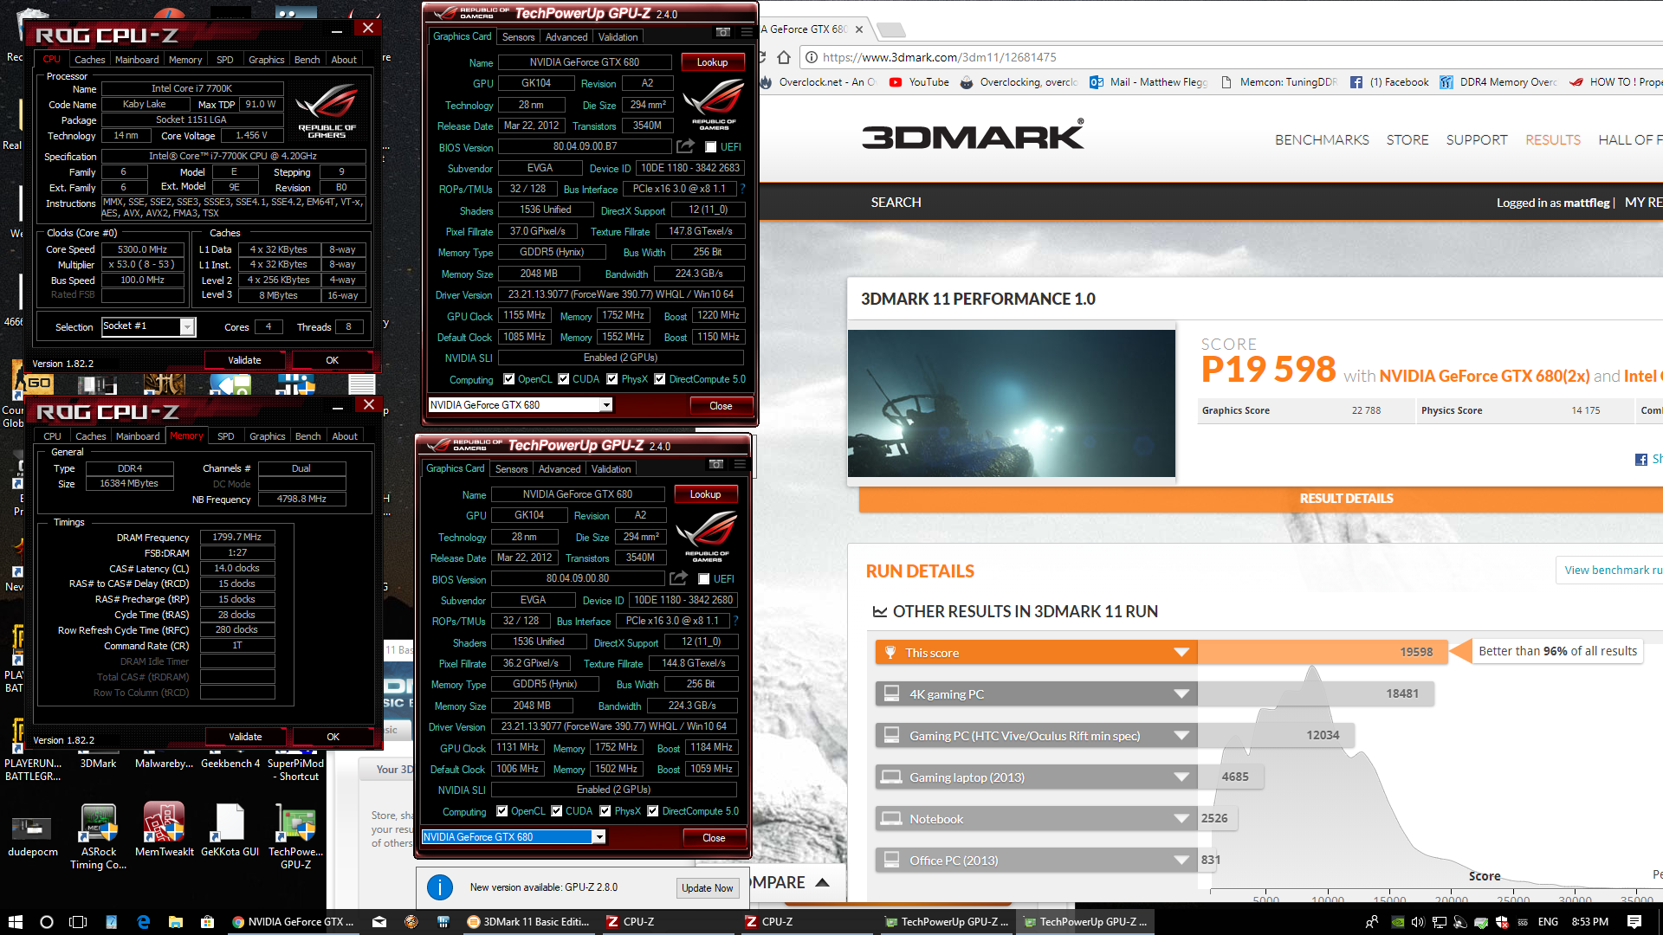The image size is (1663, 935).
Task: Expand the This score row
Action: 1181,652
